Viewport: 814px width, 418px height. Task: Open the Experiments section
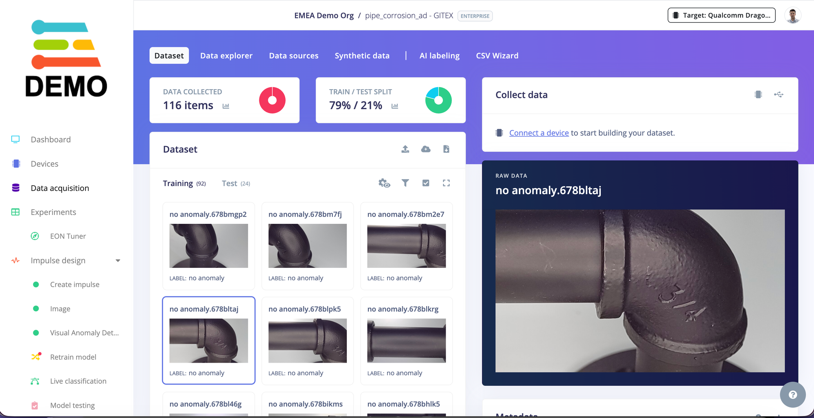click(53, 212)
